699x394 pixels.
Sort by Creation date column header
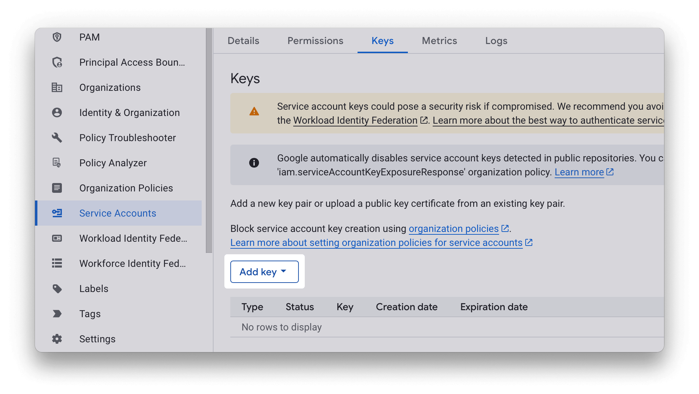(x=406, y=307)
